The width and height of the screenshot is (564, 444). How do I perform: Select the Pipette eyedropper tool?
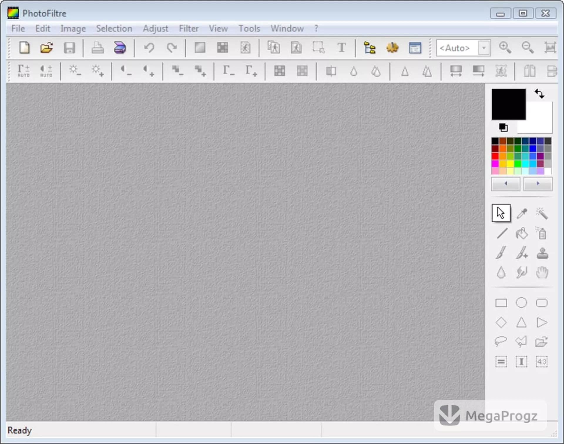[x=522, y=213]
